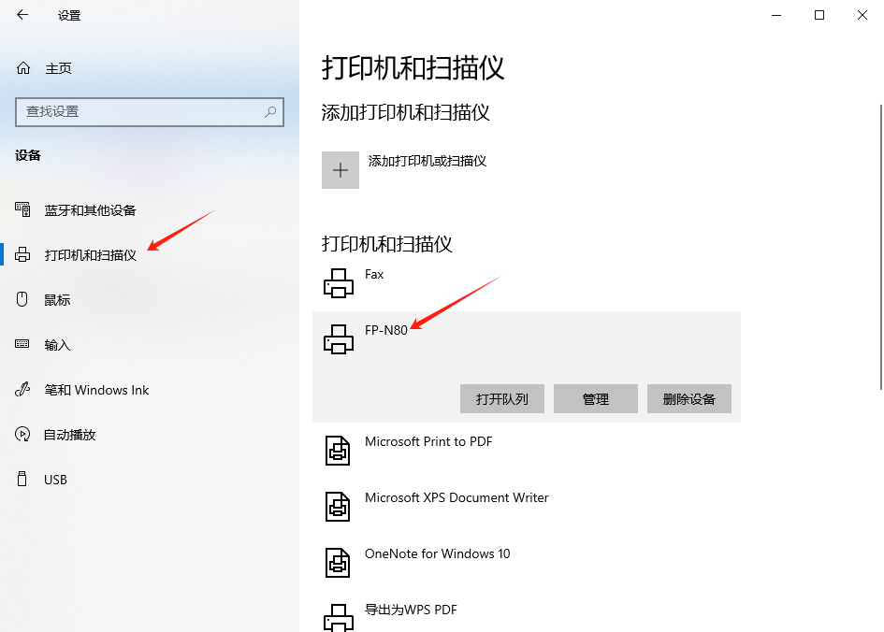Select the FP-N80 printer name

[x=386, y=330]
